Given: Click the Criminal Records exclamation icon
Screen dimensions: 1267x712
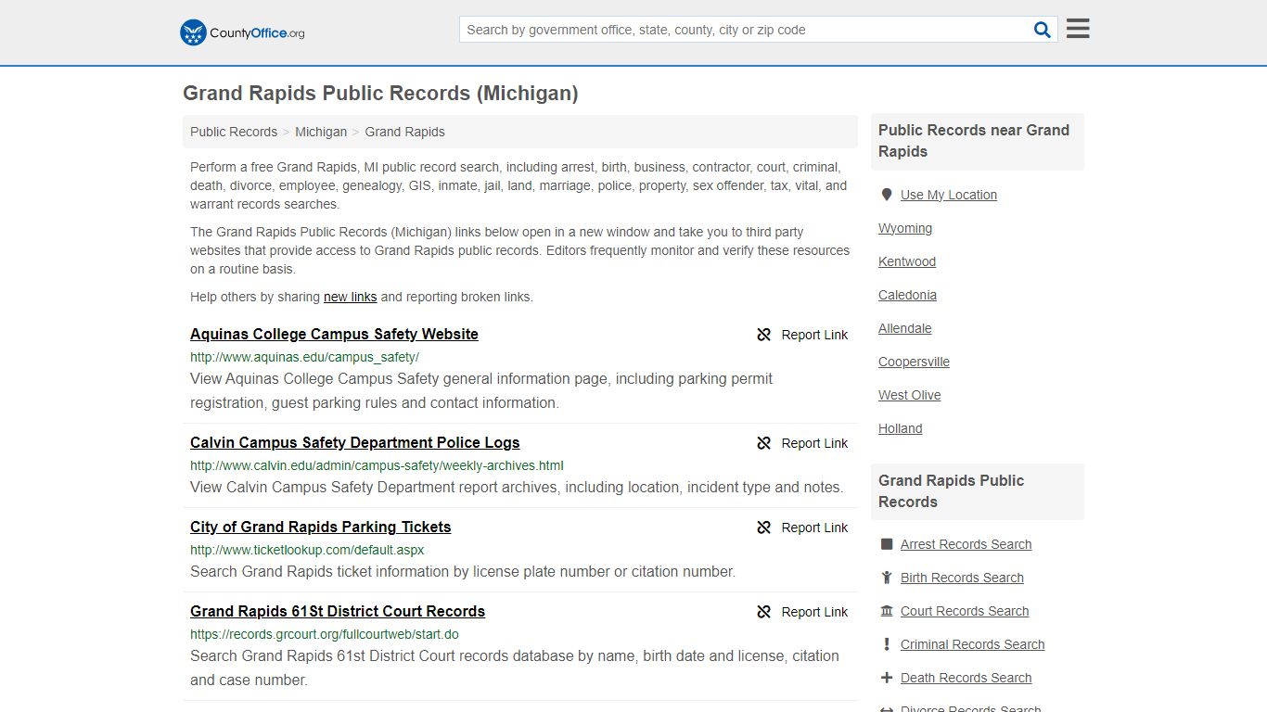Looking at the screenshot, I should [887, 644].
